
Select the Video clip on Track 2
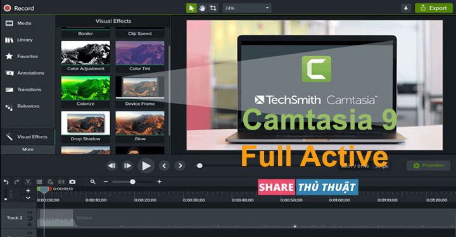coord(246,218)
